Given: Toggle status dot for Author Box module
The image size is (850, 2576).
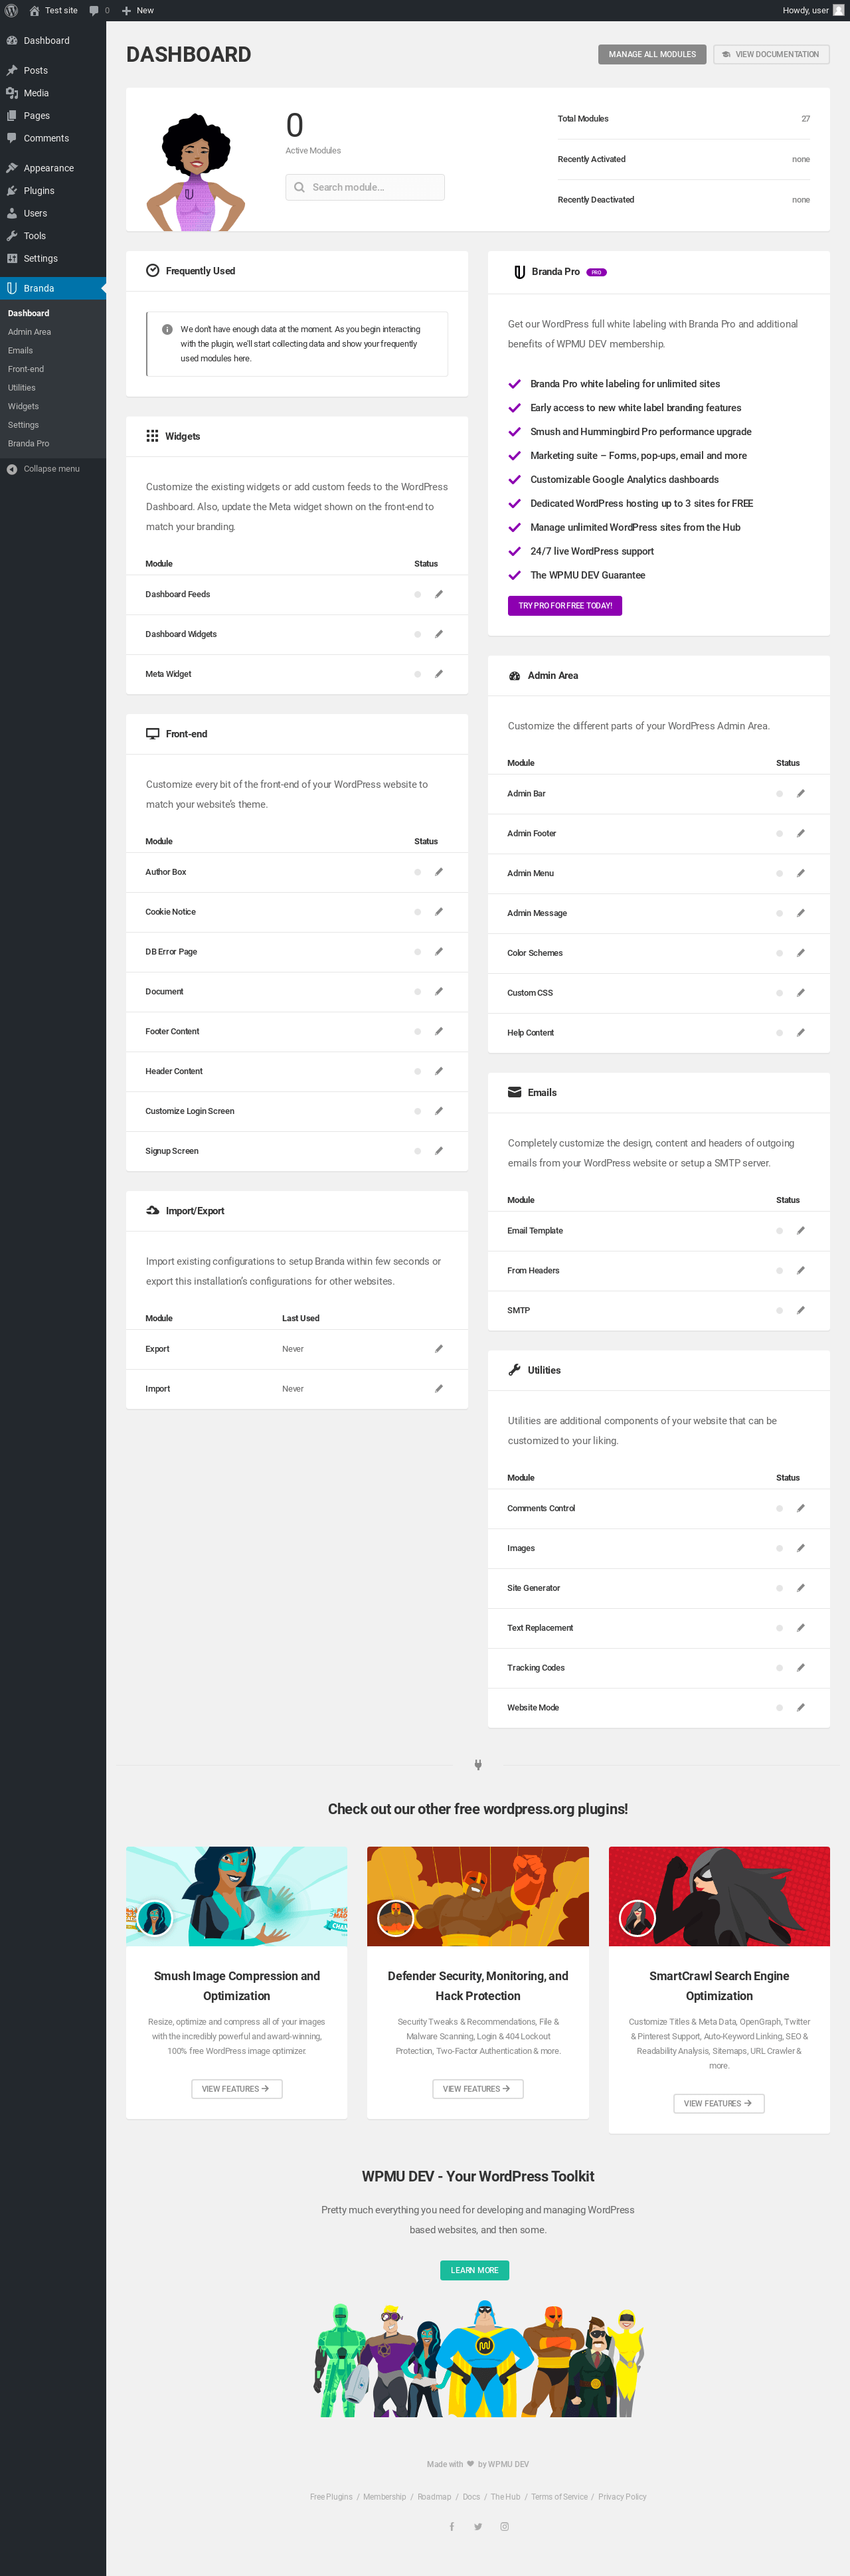Looking at the screenshot, I should [417, 872].
